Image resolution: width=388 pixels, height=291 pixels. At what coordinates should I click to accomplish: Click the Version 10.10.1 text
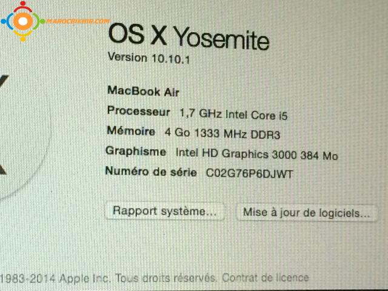click(149, 58)
